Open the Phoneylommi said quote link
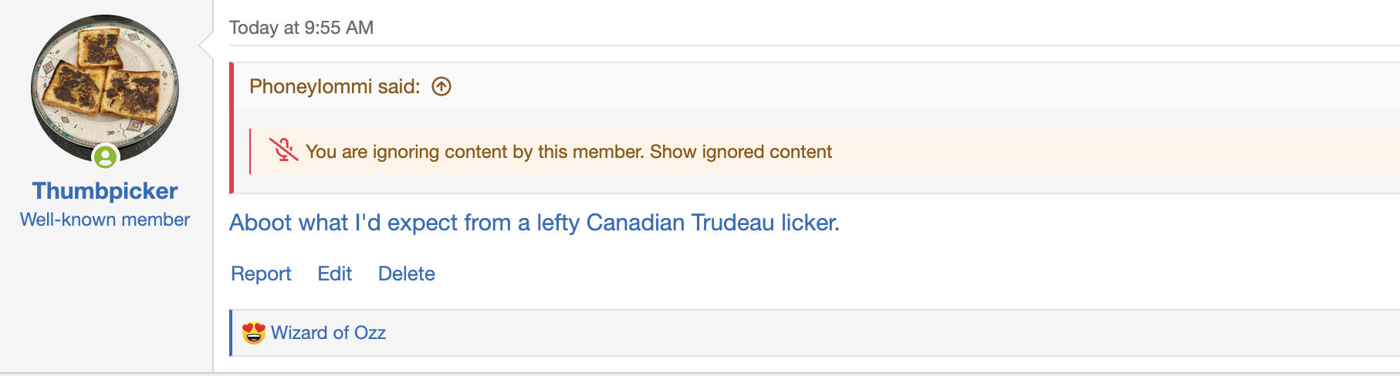Image resolution: width=1400 pixels, height=376 pixels. point(334,86)
